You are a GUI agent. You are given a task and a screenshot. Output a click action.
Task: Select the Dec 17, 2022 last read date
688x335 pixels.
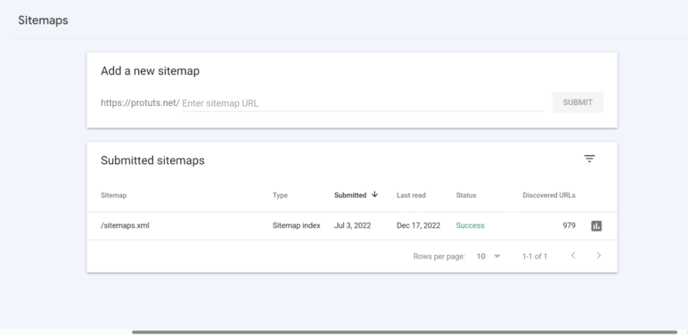(419, 226)
